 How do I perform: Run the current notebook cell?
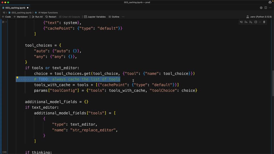(x=3, y=22)
